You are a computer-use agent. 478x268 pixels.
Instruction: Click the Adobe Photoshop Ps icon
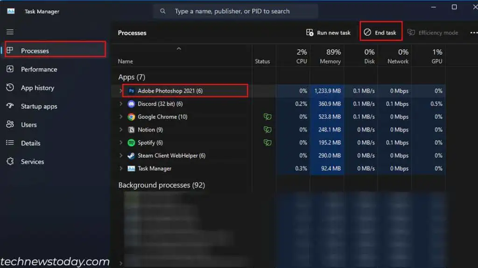pyautogui.click(x=131, y=91)
